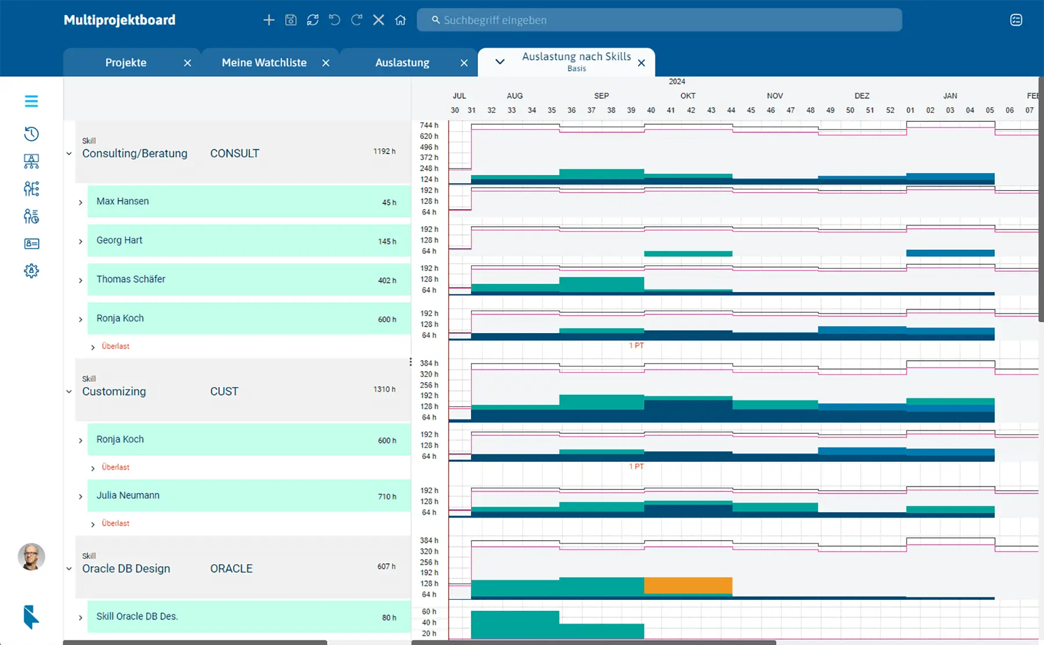The height and width of the screenshot is (645, 1044).
Task: Collapse the Consulting/Beratung skill group
Action: pyautogui.click(x=69, y=154)
